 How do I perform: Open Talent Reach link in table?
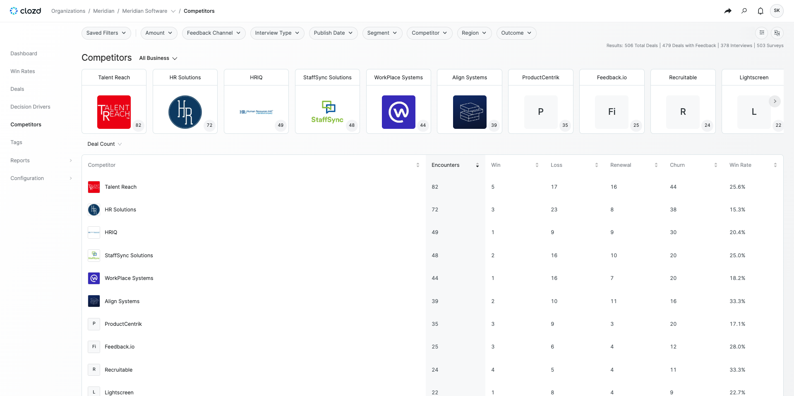(x=121, y=187)
